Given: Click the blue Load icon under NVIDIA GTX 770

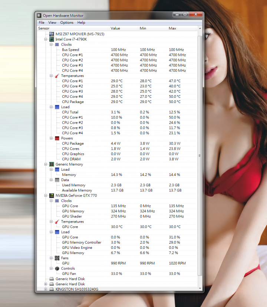Looking at the screenshot, I should [57, 232].
